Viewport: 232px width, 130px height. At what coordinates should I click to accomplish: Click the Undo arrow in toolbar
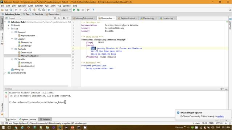pyautogui.click(x=16, y=10)
